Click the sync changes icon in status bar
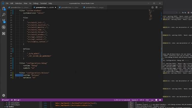 pyautogui.click(x=12, y=100)
